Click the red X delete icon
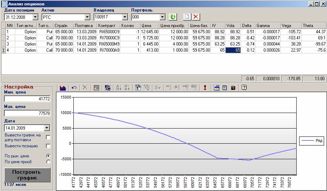Screen dimensions: 327x191 click(195, 17)
